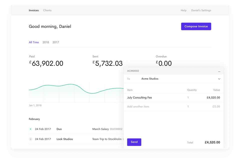Click the Compose Invoice button
This screenshot has width=240, height=165.
[x=196, y=26]
